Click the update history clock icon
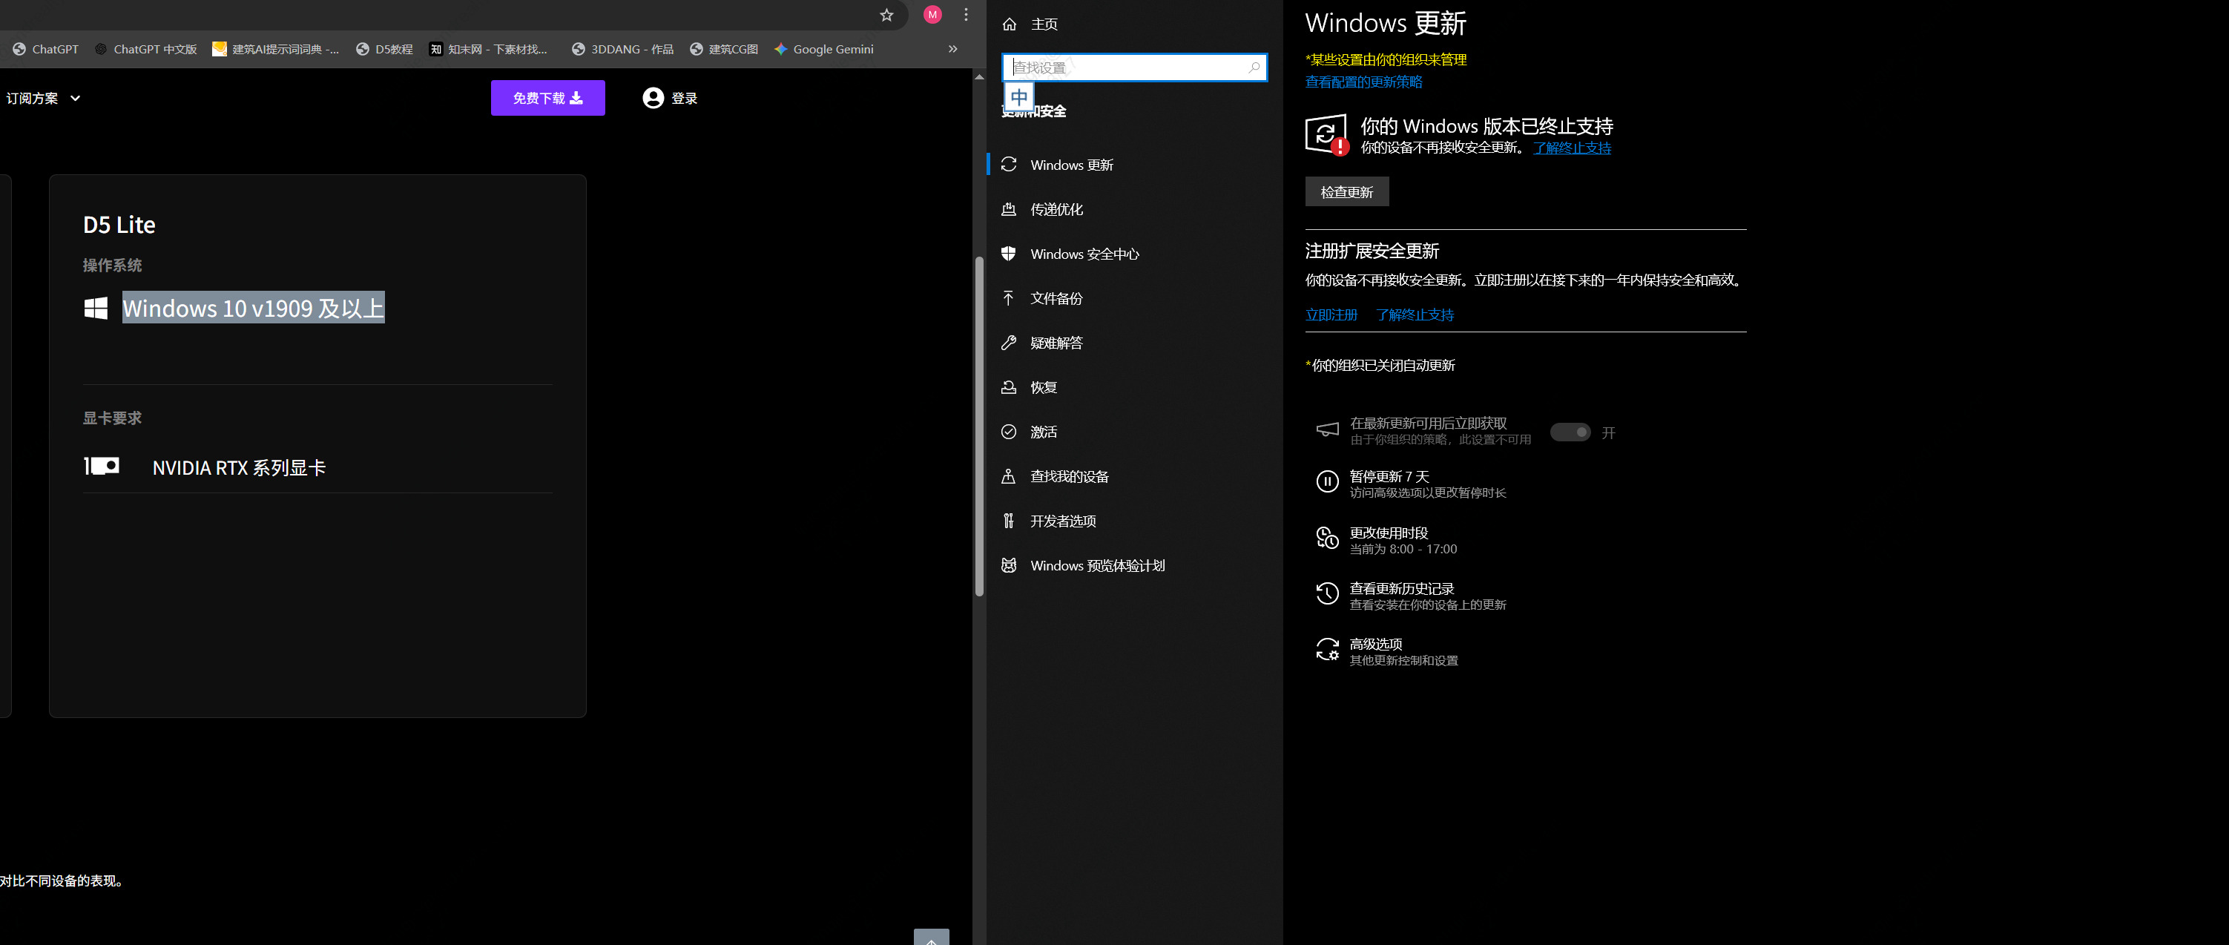 (1326, 593)
